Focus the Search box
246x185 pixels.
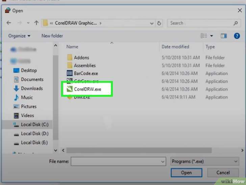(204, 23)
